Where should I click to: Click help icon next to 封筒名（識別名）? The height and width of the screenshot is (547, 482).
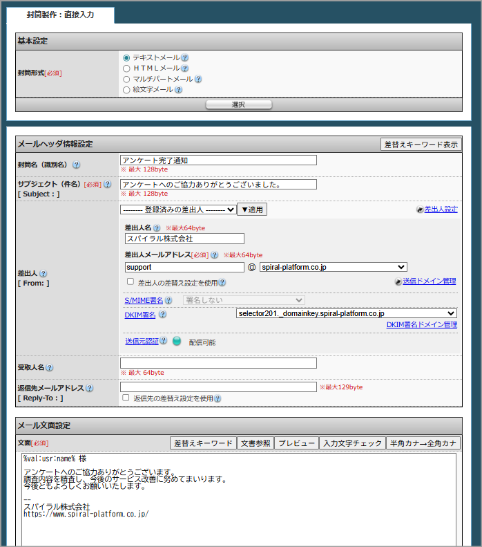tap(76, 165)
